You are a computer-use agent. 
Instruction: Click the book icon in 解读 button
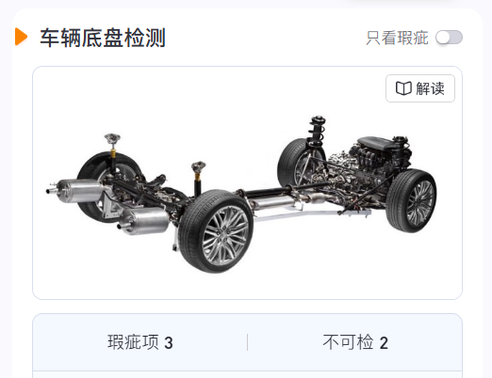click(x=403, y=88)
